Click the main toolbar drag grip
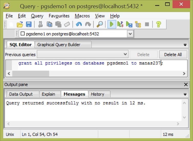The width and height of the screenshot is (193, 141). pos(5,24)
